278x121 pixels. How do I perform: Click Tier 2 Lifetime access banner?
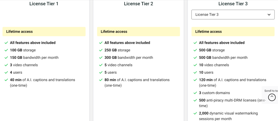pos(138,32)
